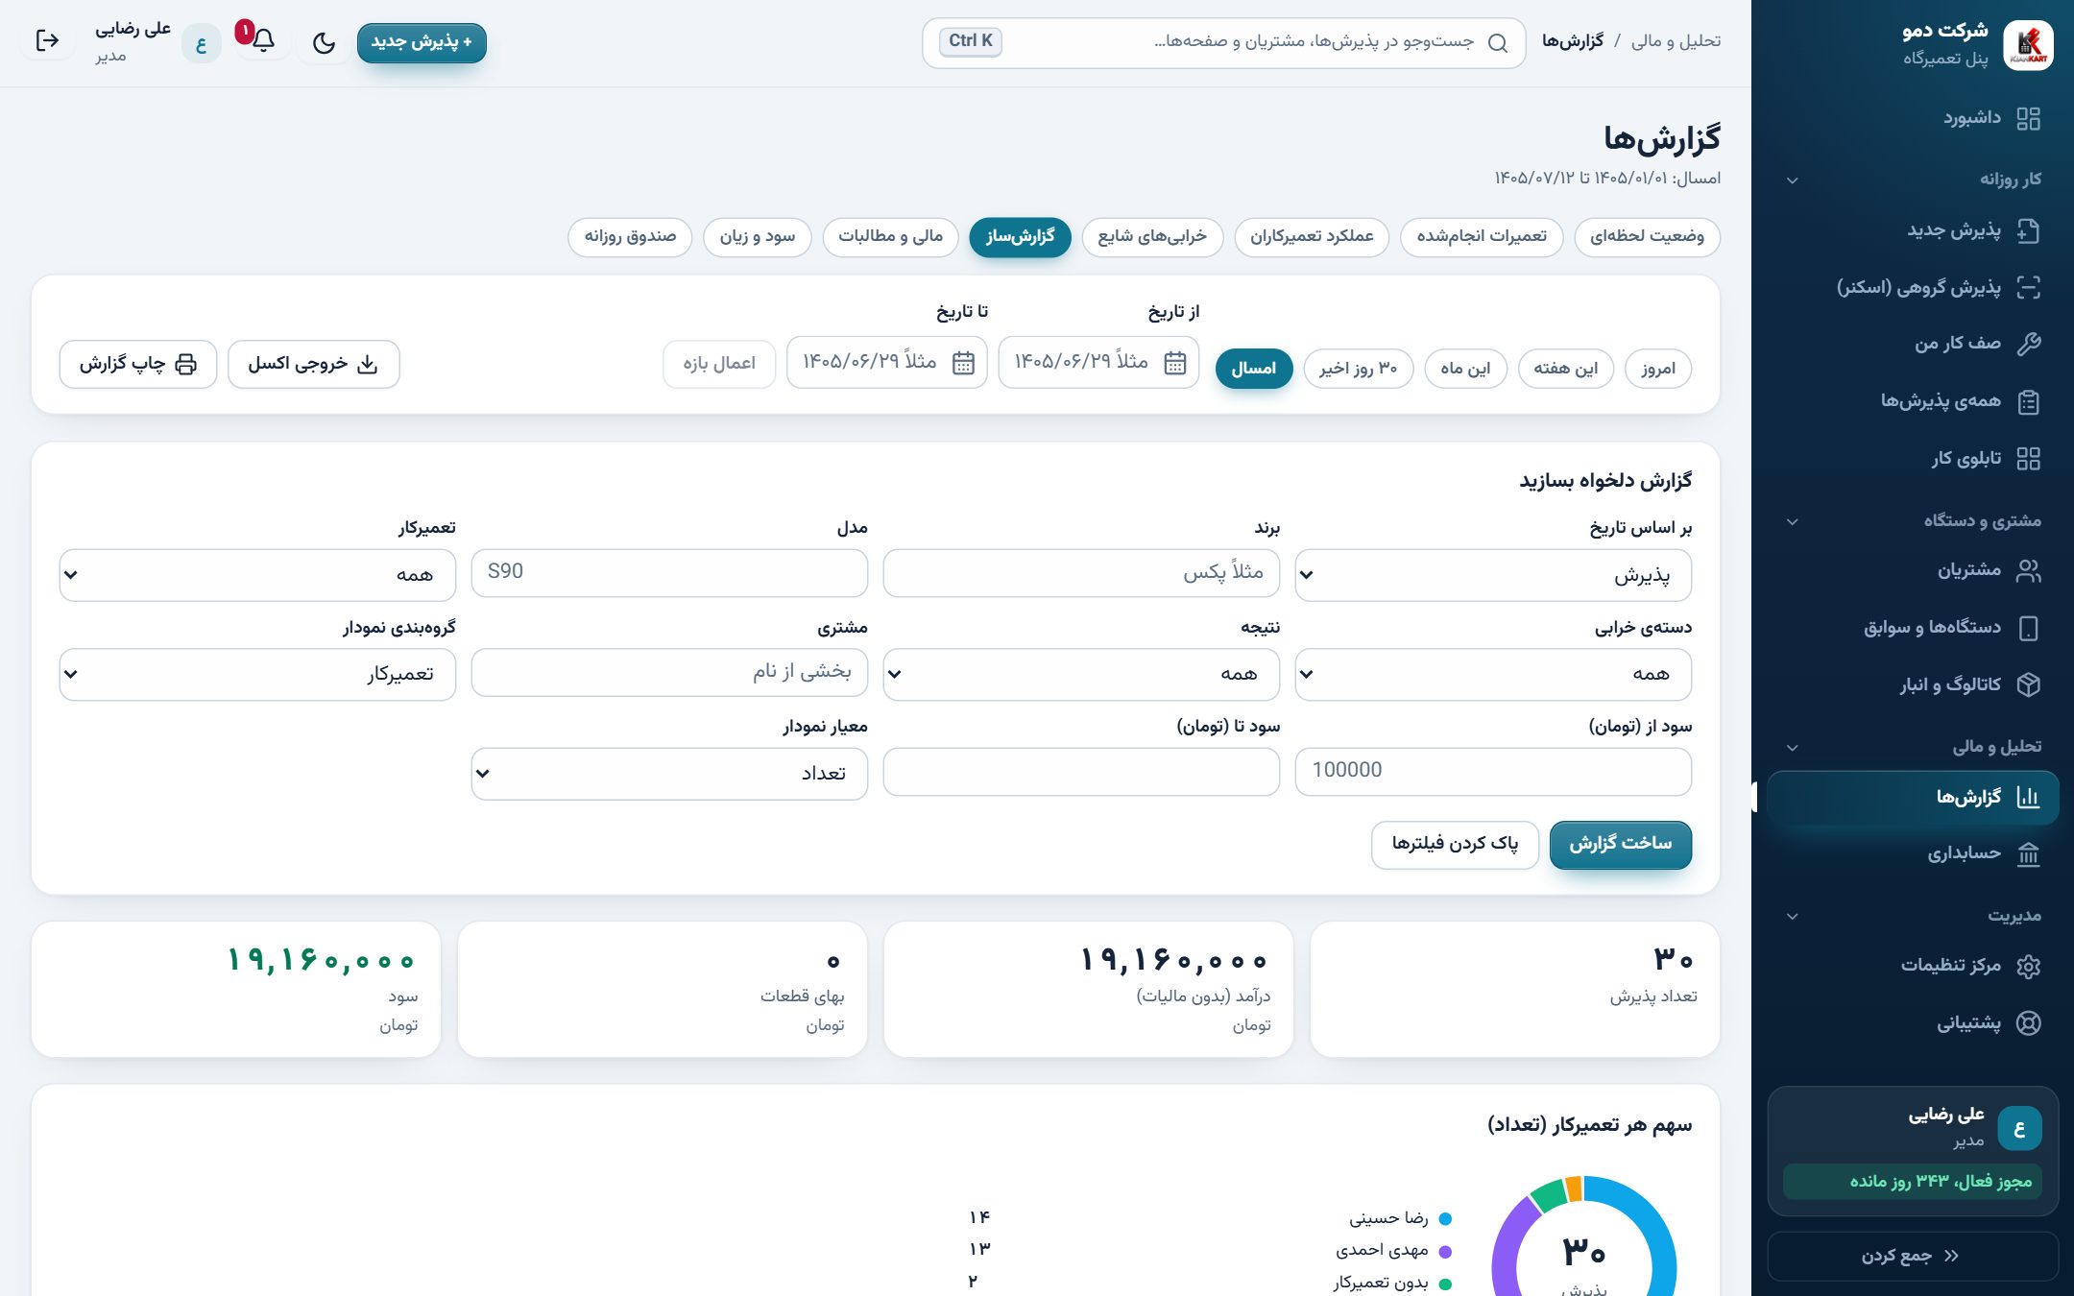
Task: Click the پذیرش جدید sidebar document icon
Action: pos(2028,230)
